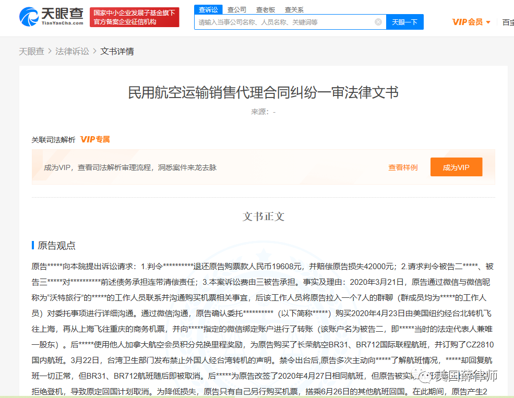Click 天眼查 breadcrumb to return home
This screenshot has height=398, width=514.
pyautogui.click(x=31, y=52)
